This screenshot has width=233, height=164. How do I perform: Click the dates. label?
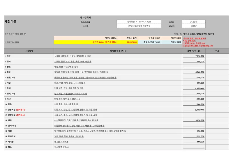tap(172, 22)
